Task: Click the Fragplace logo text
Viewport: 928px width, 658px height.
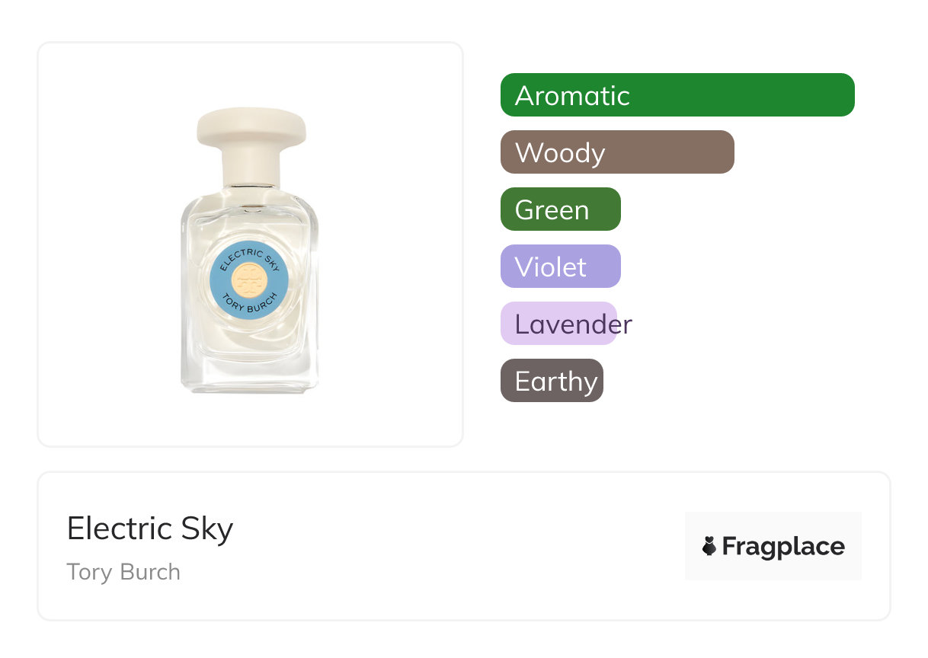Action: [x=782, y=546]
